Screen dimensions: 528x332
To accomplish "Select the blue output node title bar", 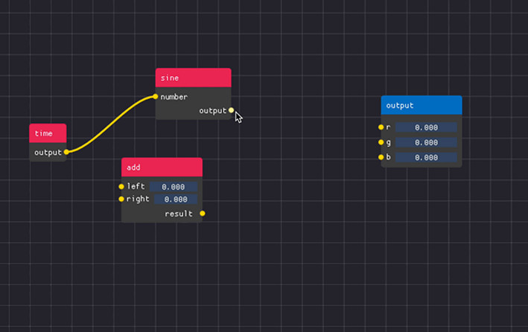I will tap(421, 105).
